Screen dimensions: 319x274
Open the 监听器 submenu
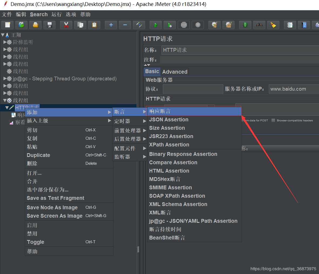click(130, 157)
